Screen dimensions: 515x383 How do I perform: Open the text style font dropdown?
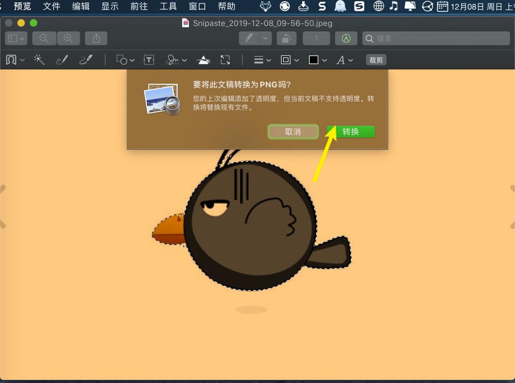pos(344,60)
